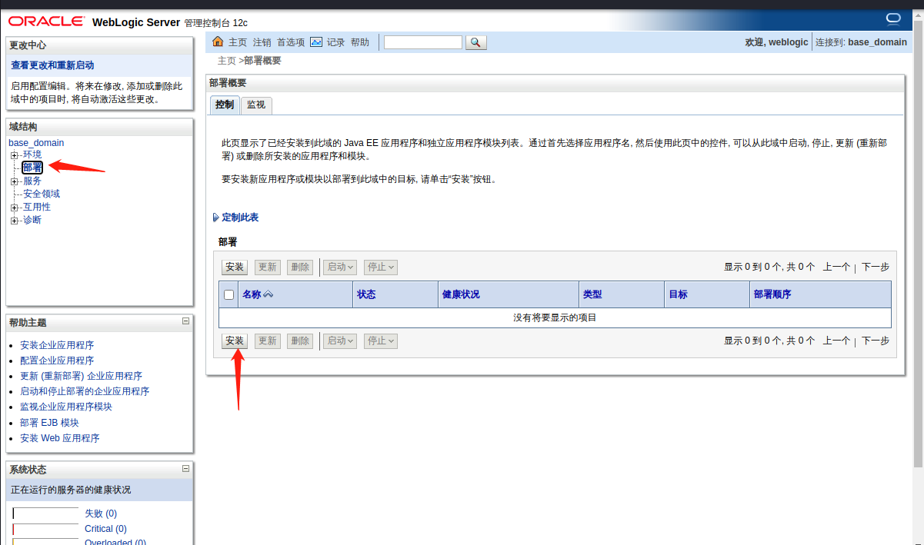Click upper 上一个 pagination link
924x545 pixels.
click(x=836, y=267)
